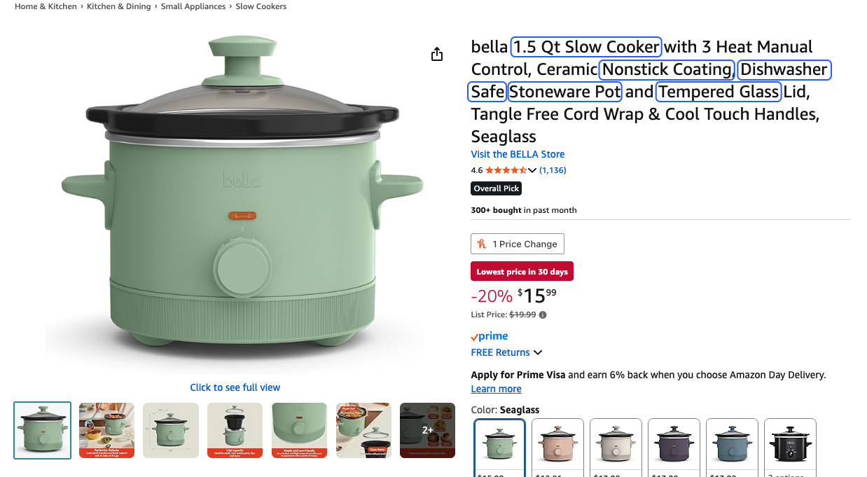Viewport: 867px width, 477px height.
Task: Click the info icon beside List Price
Action: click(543, 315)
